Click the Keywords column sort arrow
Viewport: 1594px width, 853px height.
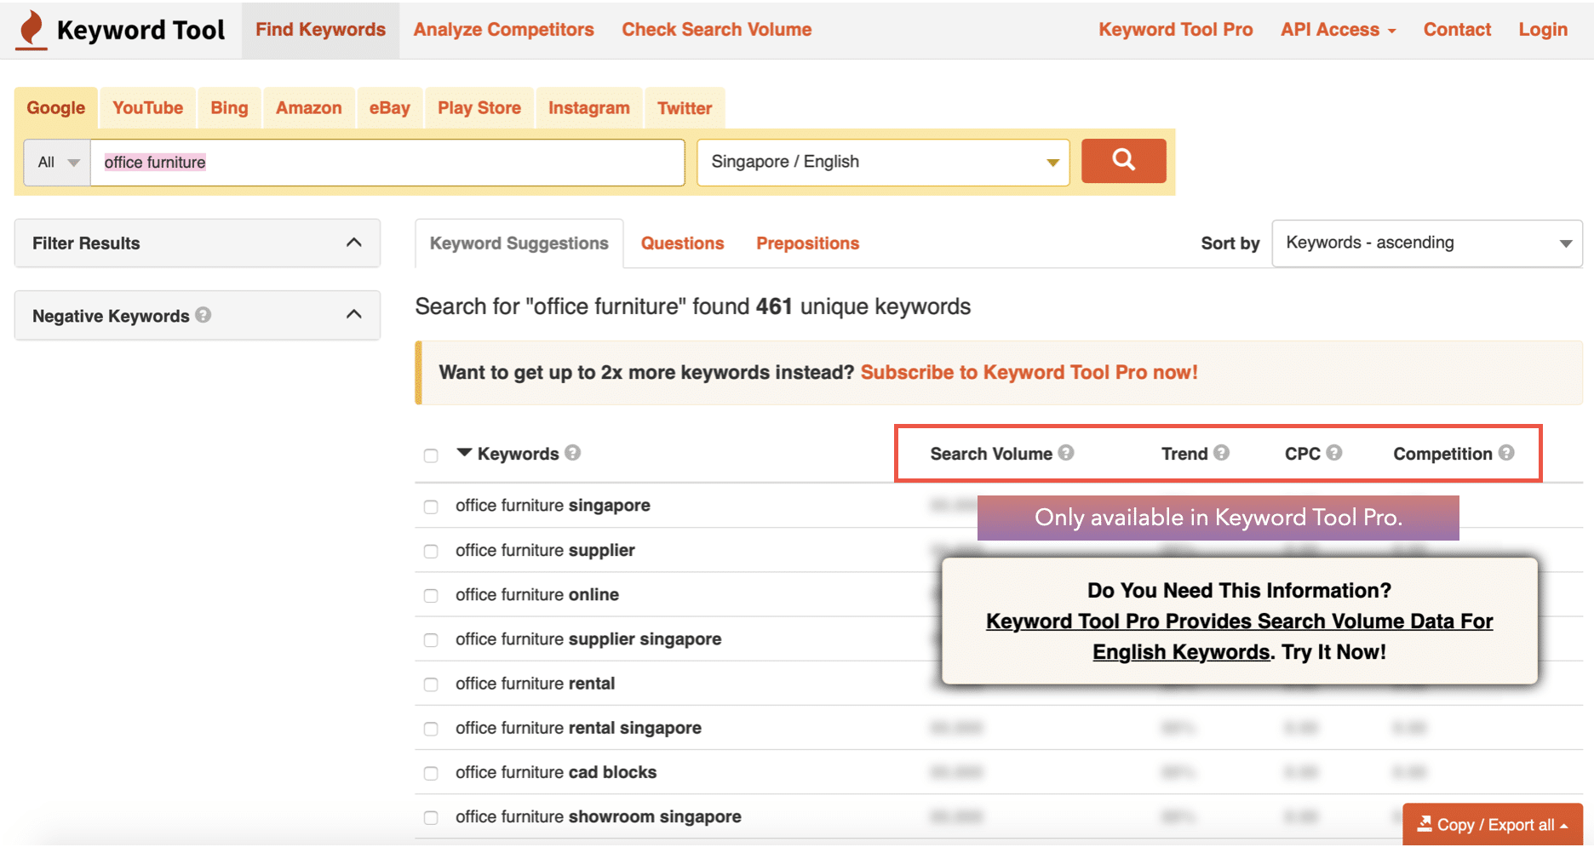tap(464, 453)
